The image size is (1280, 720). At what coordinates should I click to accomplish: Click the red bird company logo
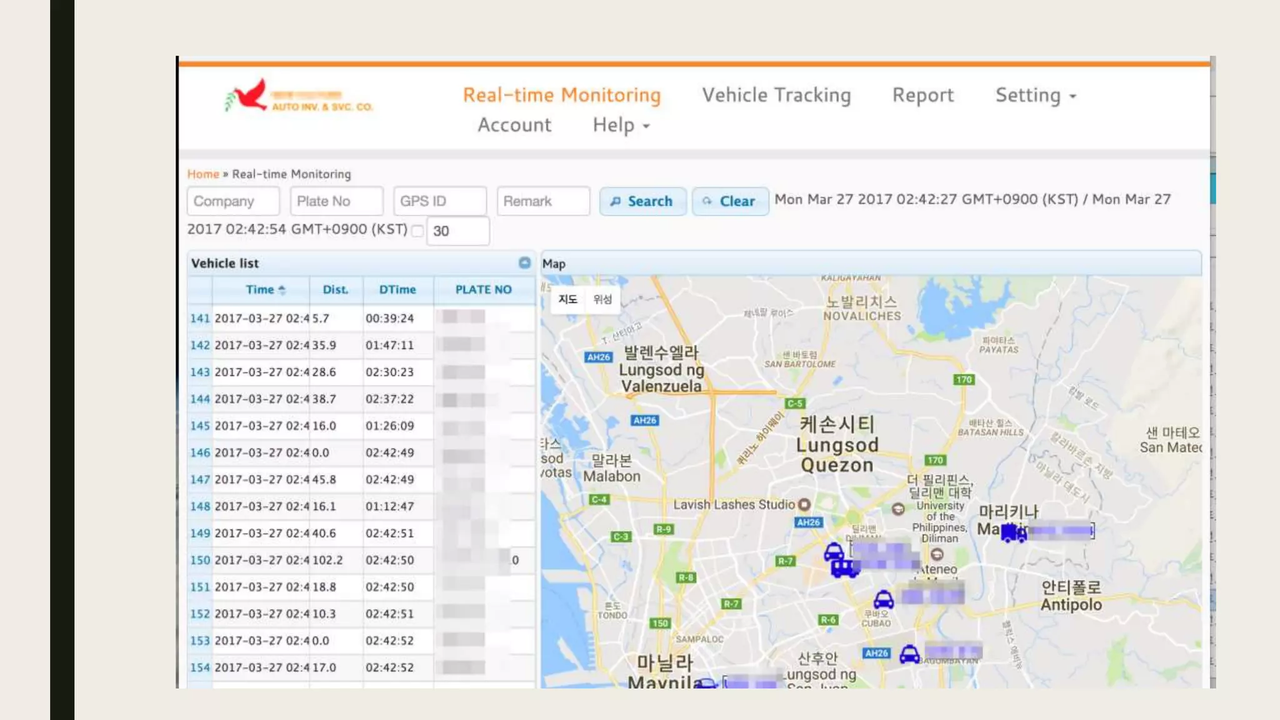[250, 96]
